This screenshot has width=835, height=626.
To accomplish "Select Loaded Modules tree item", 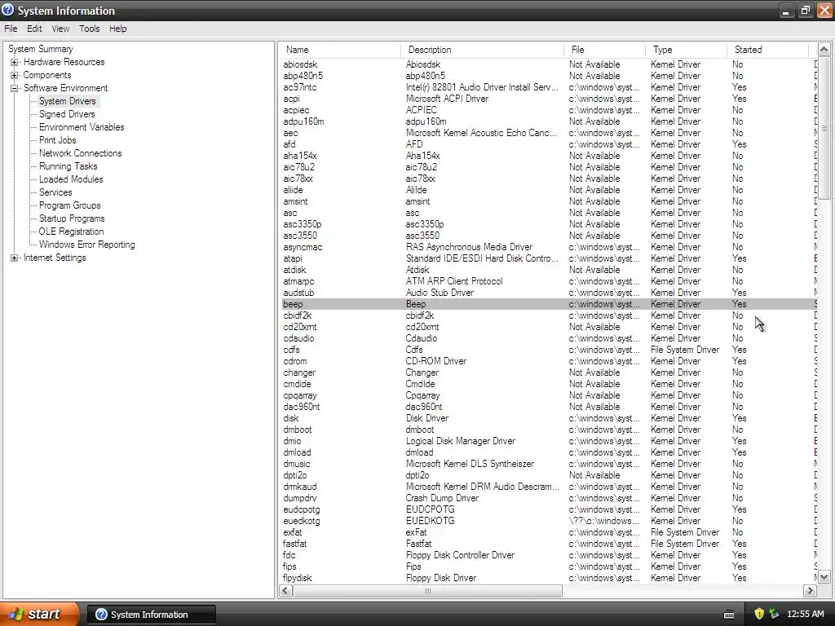I will pos(71,179).
